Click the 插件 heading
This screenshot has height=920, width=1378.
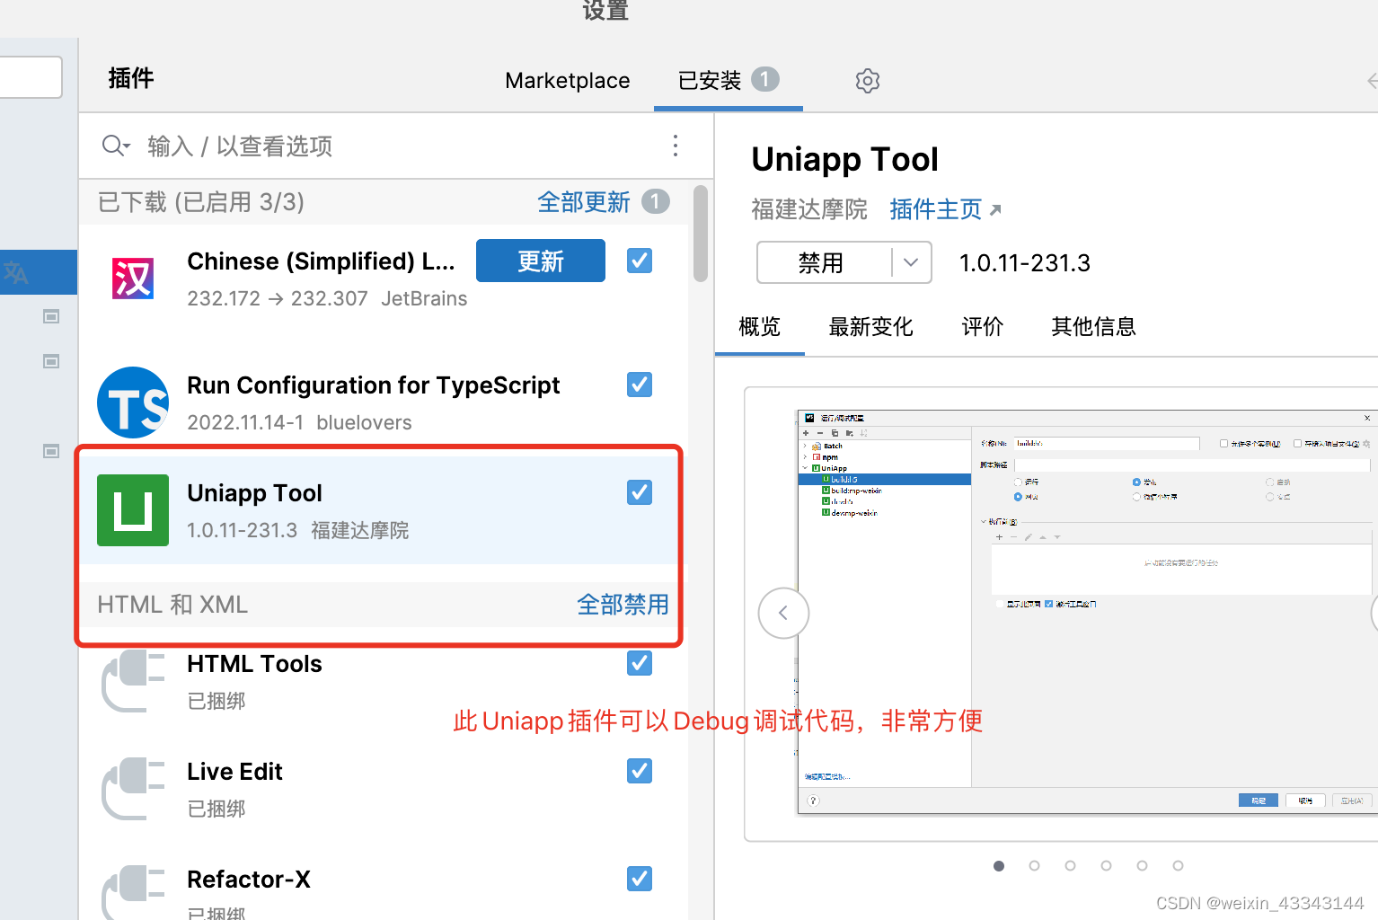[131, 78]
